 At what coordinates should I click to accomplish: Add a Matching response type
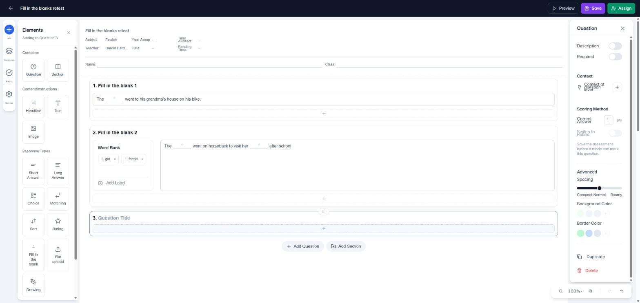tap(58, 199)
